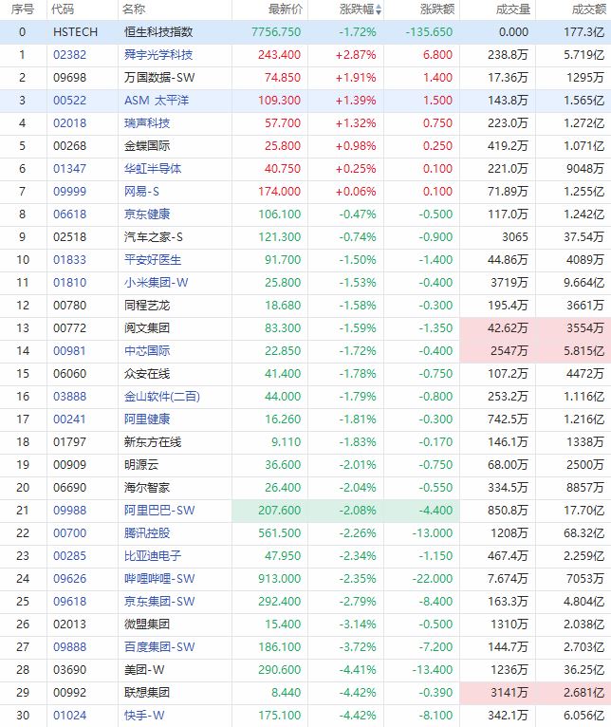Viewport: 611px width, 727px height.
Task: Open stock code 00700 link
Action: pos(69,532)
